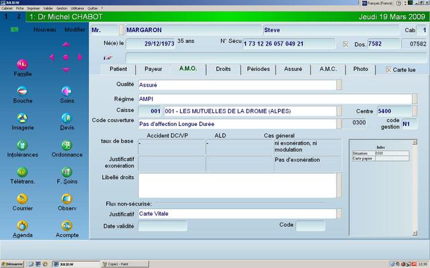Open the Devis quote icon
The image size is (430, 268).
[x=67, y=119]
